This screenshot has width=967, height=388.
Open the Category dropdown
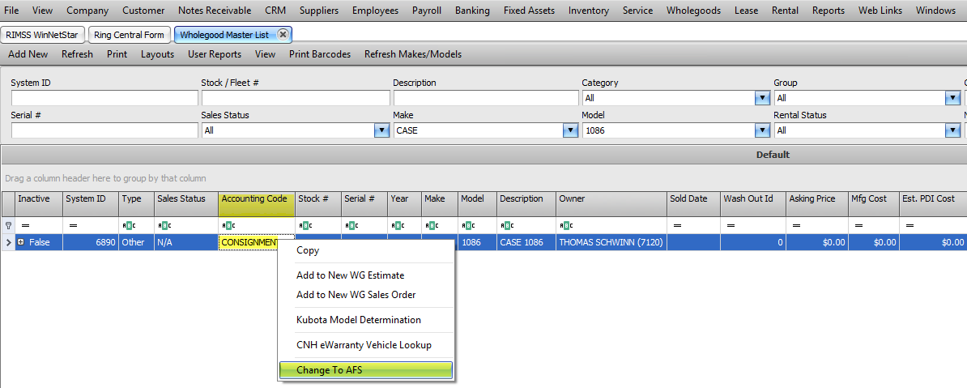coord(763,98)
